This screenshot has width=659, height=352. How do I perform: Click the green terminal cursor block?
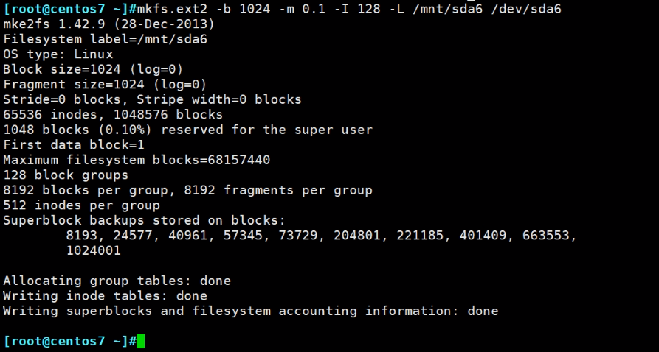pos(141,341)
